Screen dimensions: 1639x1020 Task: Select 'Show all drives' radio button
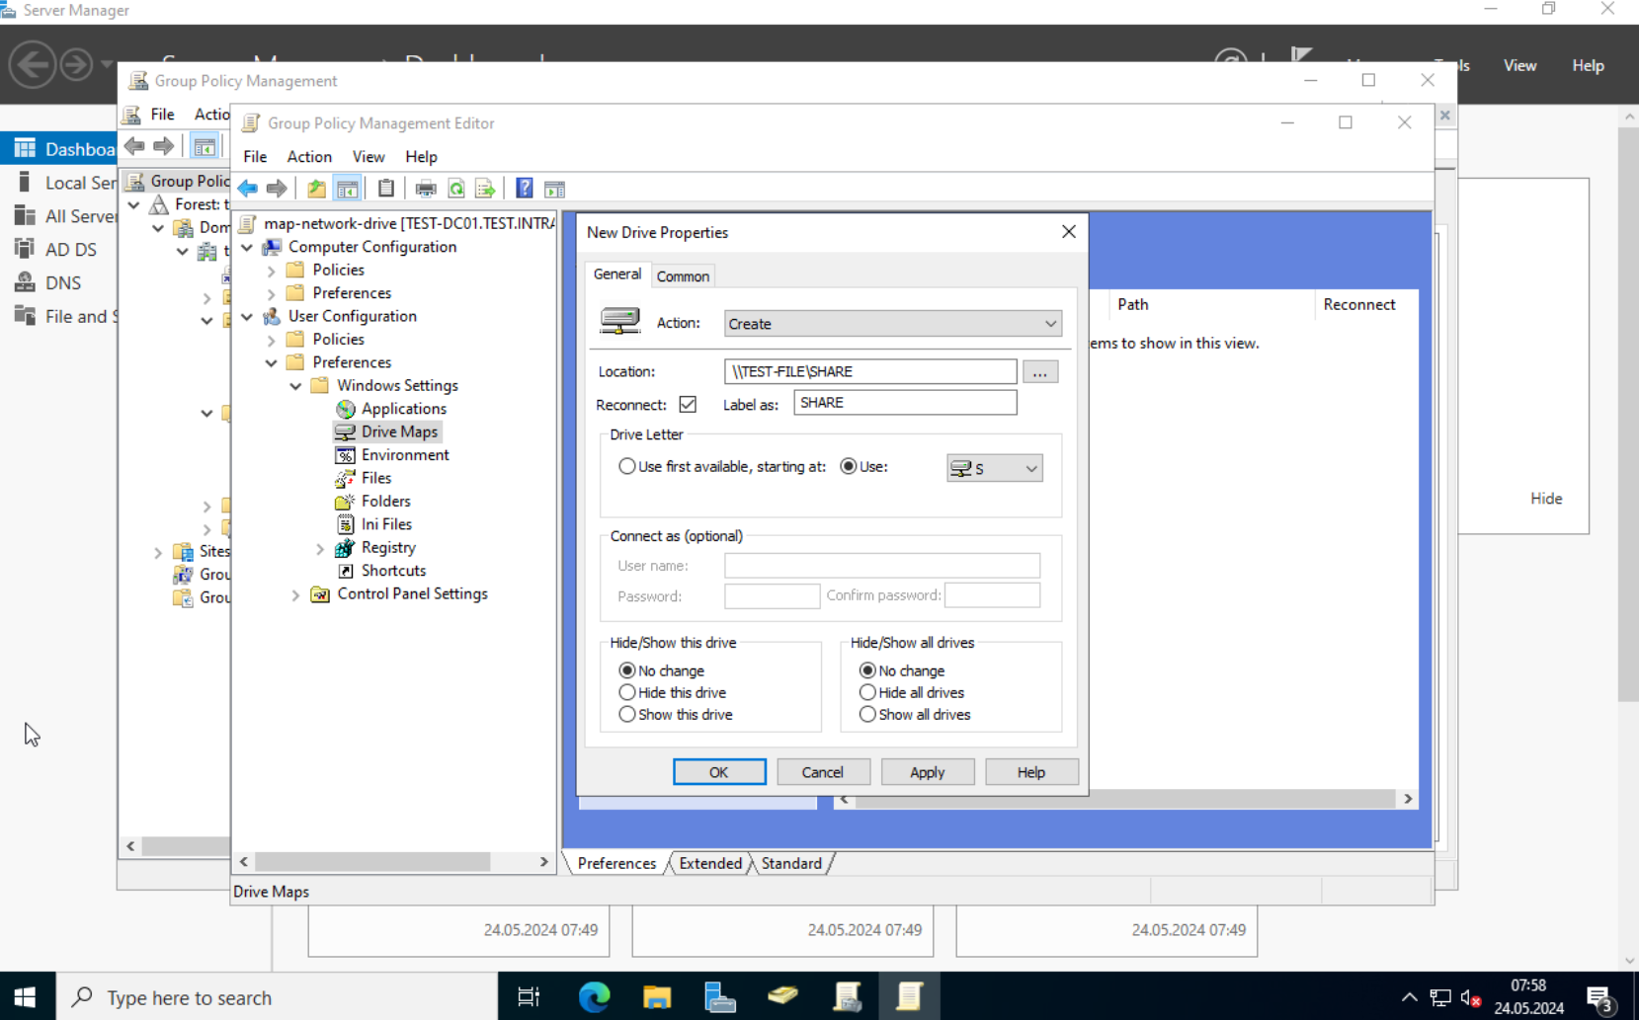pos(867,715)
